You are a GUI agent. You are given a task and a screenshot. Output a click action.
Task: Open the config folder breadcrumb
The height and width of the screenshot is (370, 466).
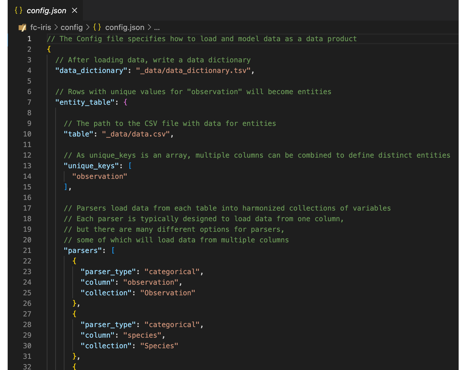point(71,27)
